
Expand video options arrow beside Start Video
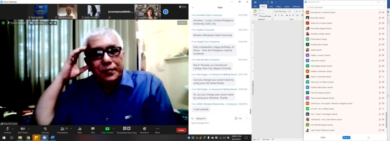pyautogui.click(x=29, y=128)
